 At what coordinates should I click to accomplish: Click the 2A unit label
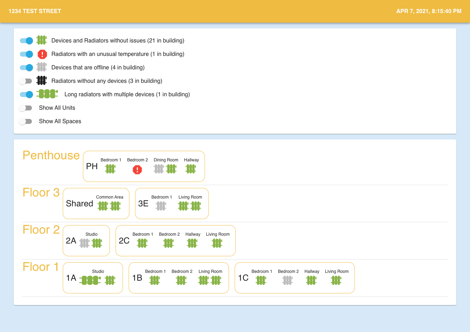click(x=71, y=241)
